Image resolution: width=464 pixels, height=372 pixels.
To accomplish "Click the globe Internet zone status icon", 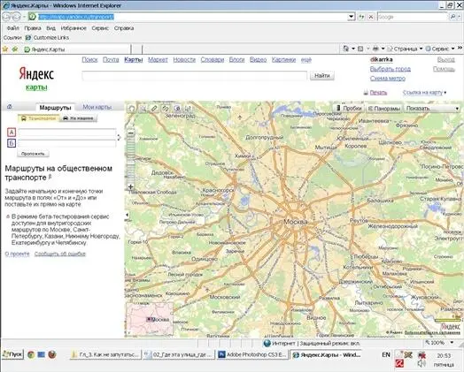I will click(267, 343).
